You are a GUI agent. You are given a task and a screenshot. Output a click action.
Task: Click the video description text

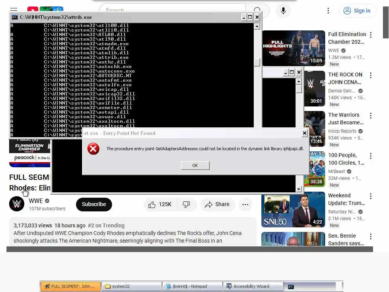pos(128,237)
